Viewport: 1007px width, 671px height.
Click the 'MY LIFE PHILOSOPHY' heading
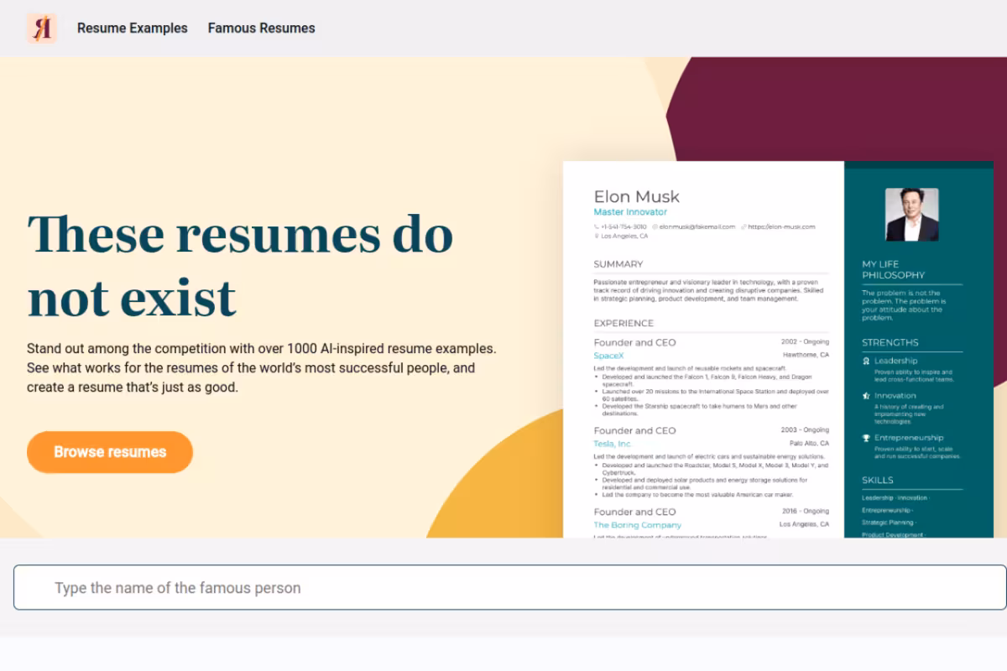point(893,269)
